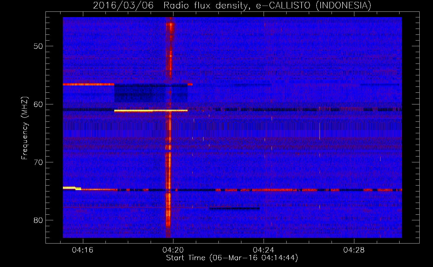The width and height of the screenshot is (433, 267).
Task: Click the '50' frequency tick label
Action: point(38,46)
